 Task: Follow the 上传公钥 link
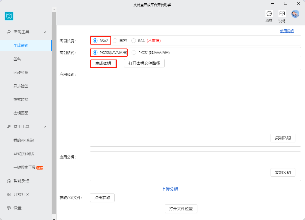170,189
